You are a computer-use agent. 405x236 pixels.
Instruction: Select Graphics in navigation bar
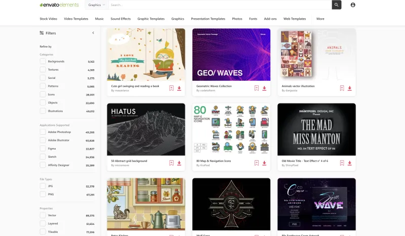pyautogui.click(x=178, y=19)
